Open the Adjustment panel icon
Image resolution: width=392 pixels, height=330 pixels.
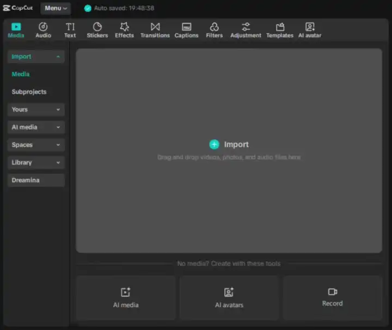click(246, 27)
